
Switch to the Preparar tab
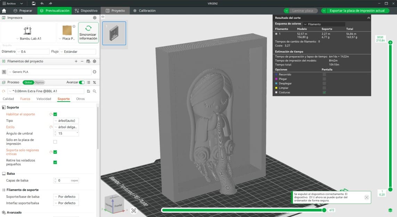point(23,11)
